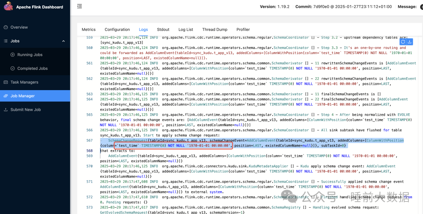This screenshot has width=423, height=214.
Task: Open the Overview page
Action: coord(19,27)
